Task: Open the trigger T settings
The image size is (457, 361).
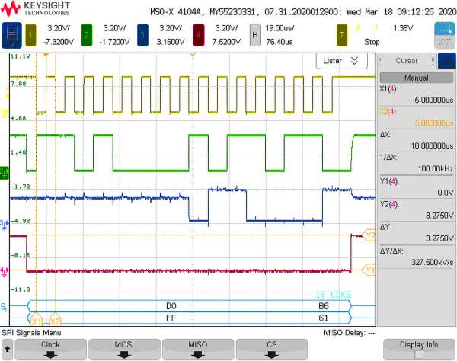Action: click(x=343, y=34)
